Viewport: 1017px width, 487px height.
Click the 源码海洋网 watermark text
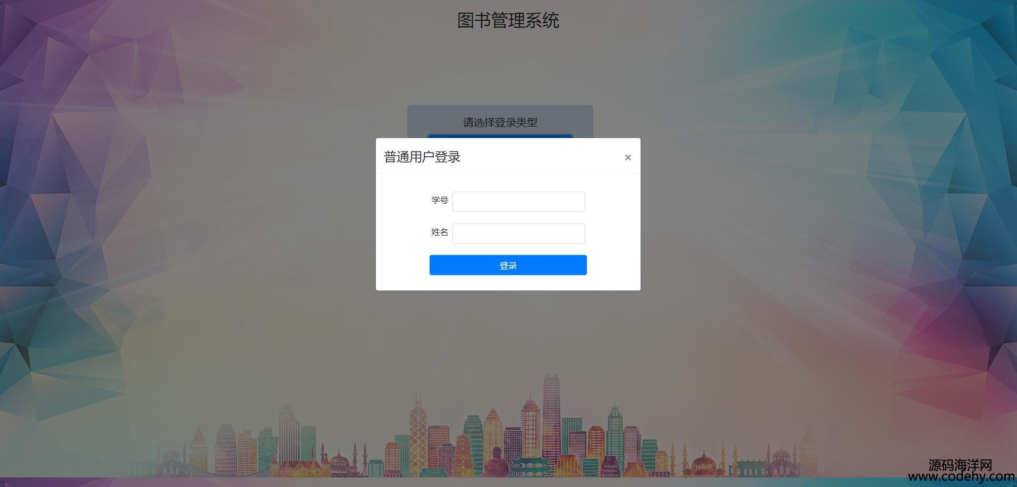coord(961,465)
